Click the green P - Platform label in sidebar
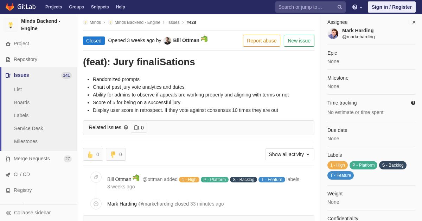The image size is (422, 221). pyautogui.click(x=364, y=165)
